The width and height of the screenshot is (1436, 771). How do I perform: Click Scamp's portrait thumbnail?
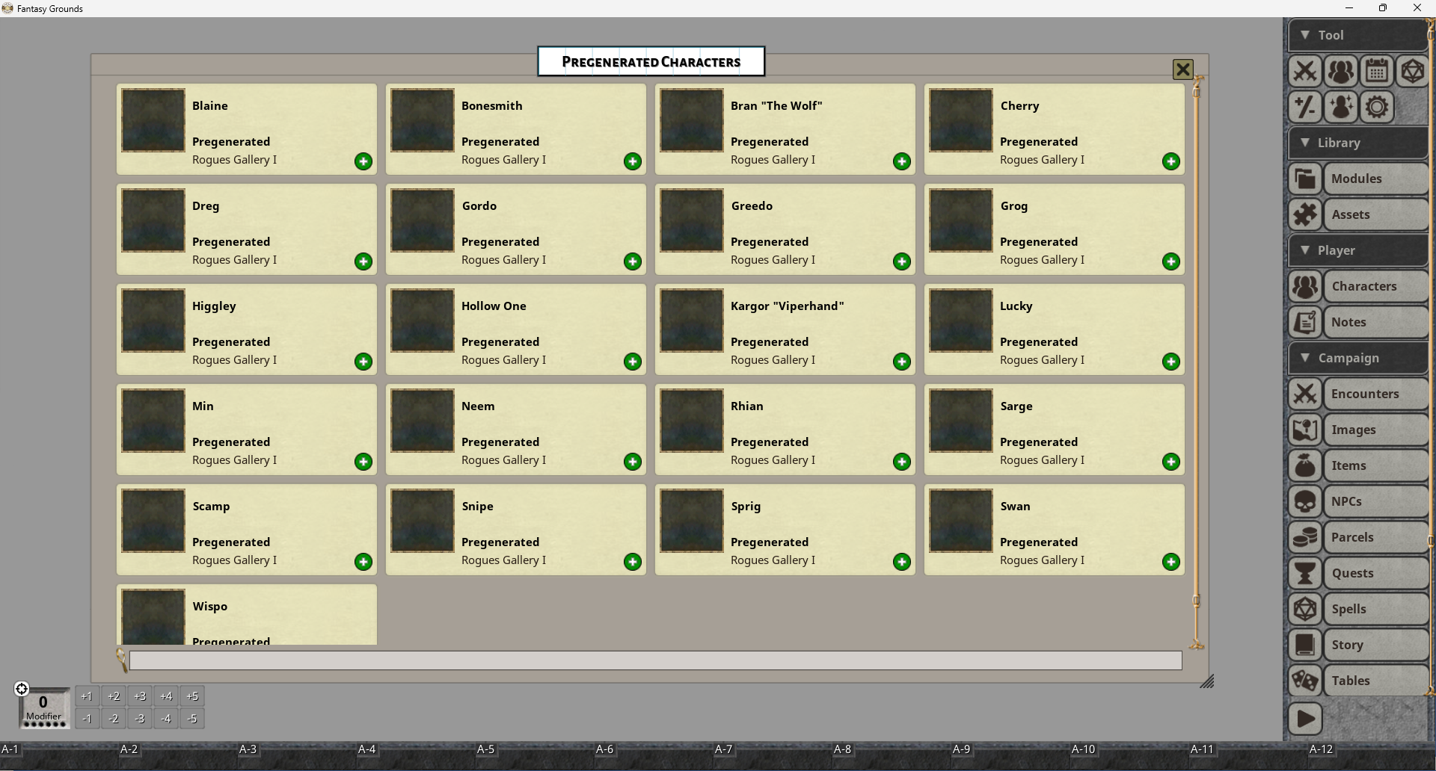[153, 521]
